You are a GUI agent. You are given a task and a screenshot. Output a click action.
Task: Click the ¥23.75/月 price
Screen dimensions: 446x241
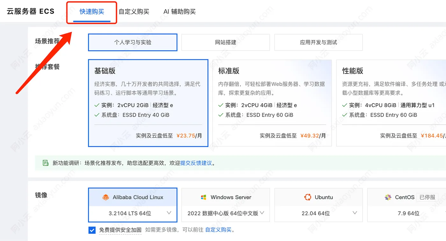pos(189,136)
